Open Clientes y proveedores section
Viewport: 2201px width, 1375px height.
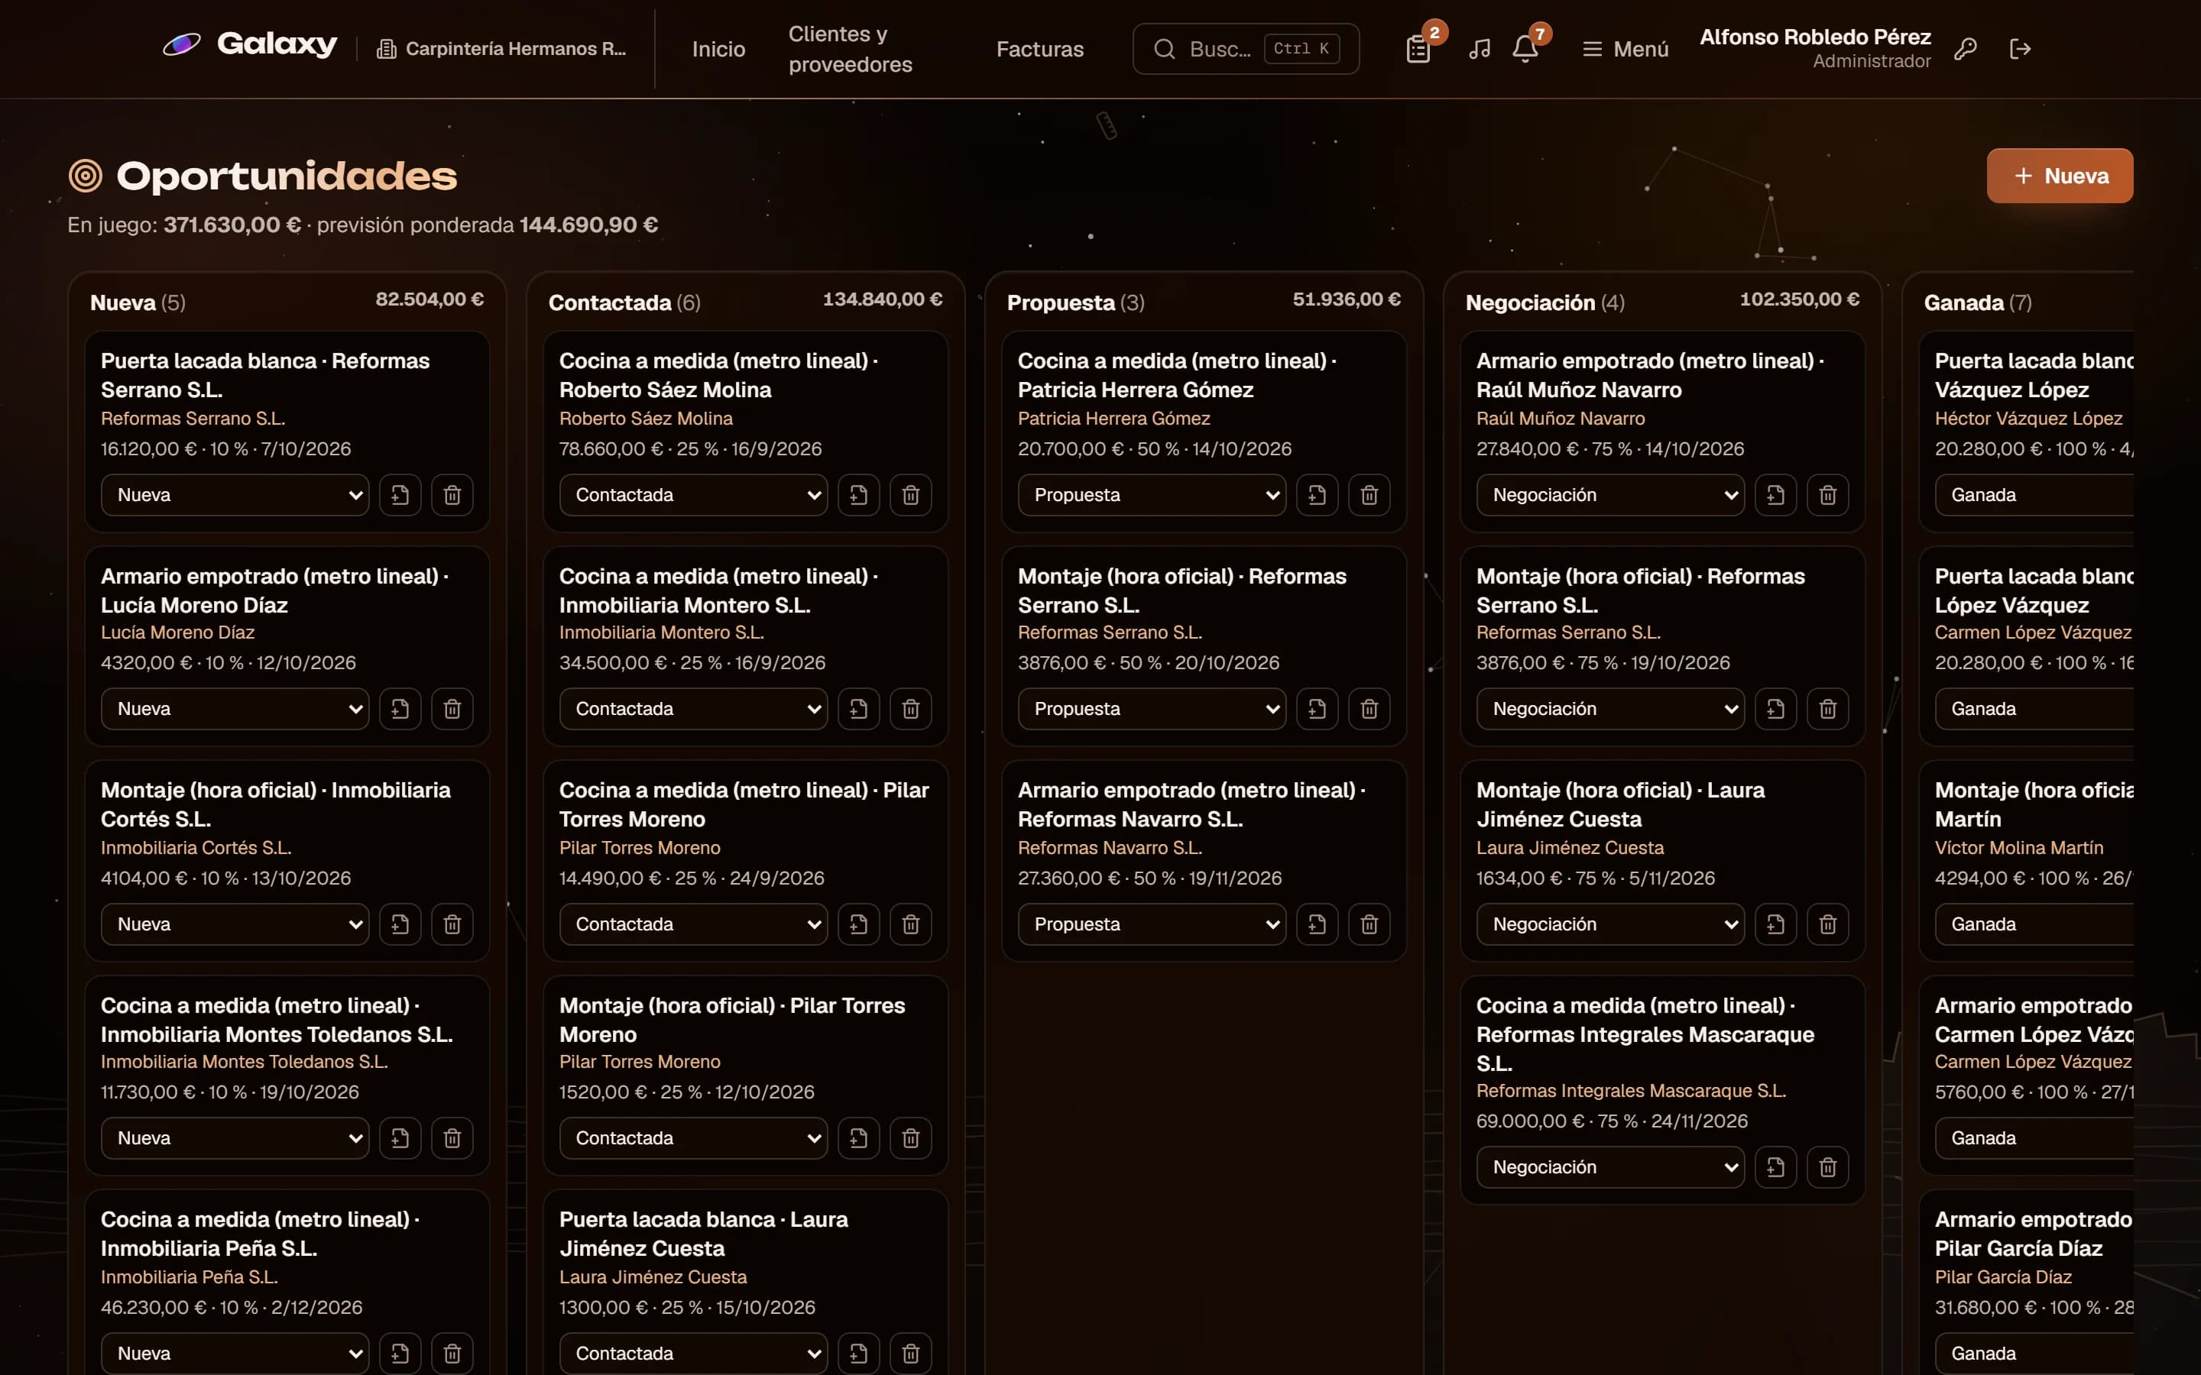coord(851,49)
